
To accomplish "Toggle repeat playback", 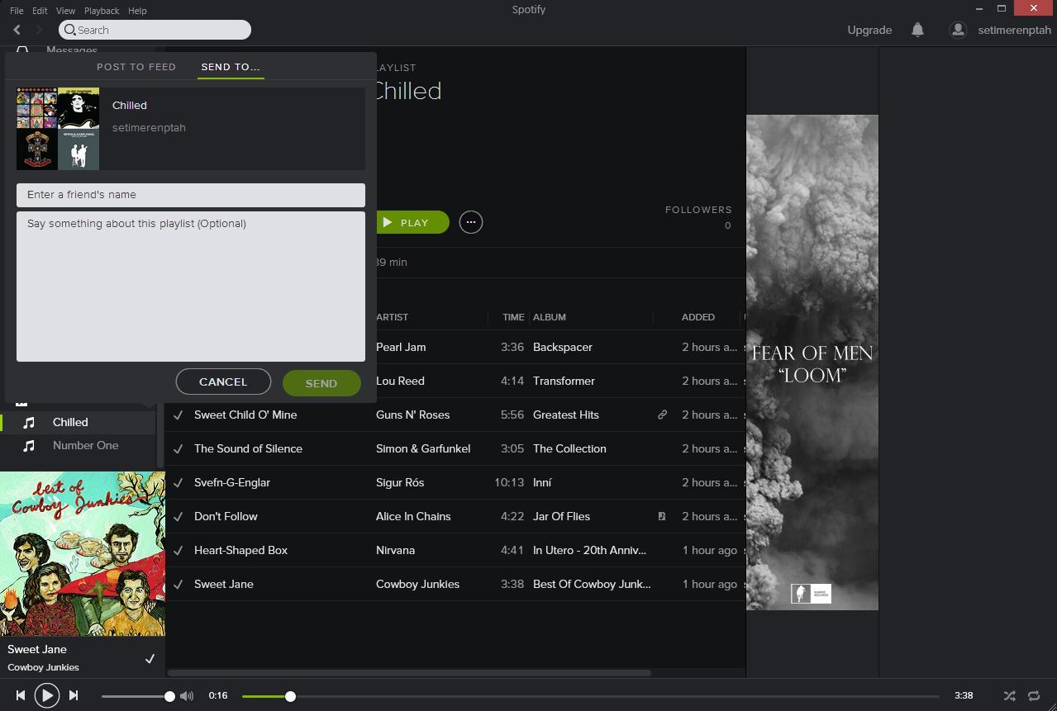I will [x=1034, y=696].
